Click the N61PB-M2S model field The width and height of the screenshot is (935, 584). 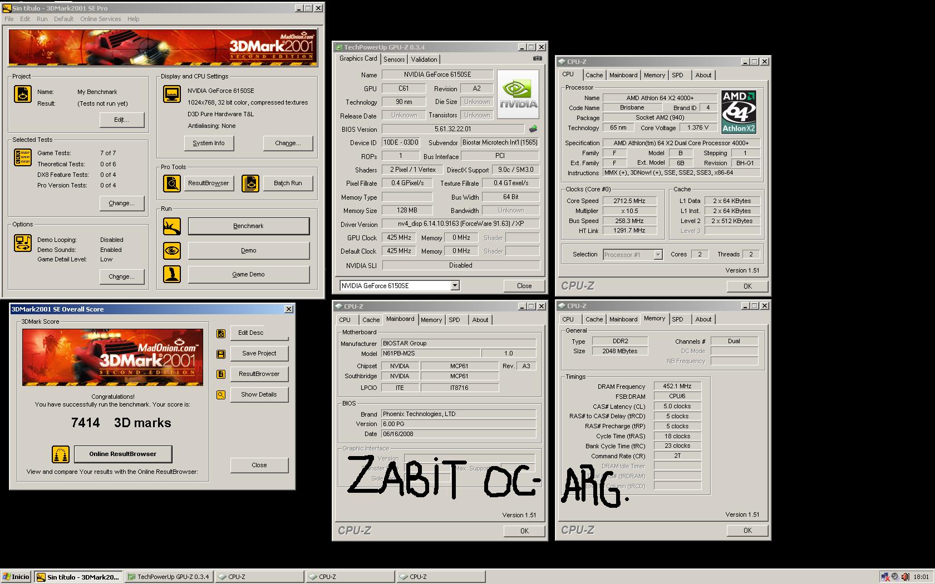431,353
